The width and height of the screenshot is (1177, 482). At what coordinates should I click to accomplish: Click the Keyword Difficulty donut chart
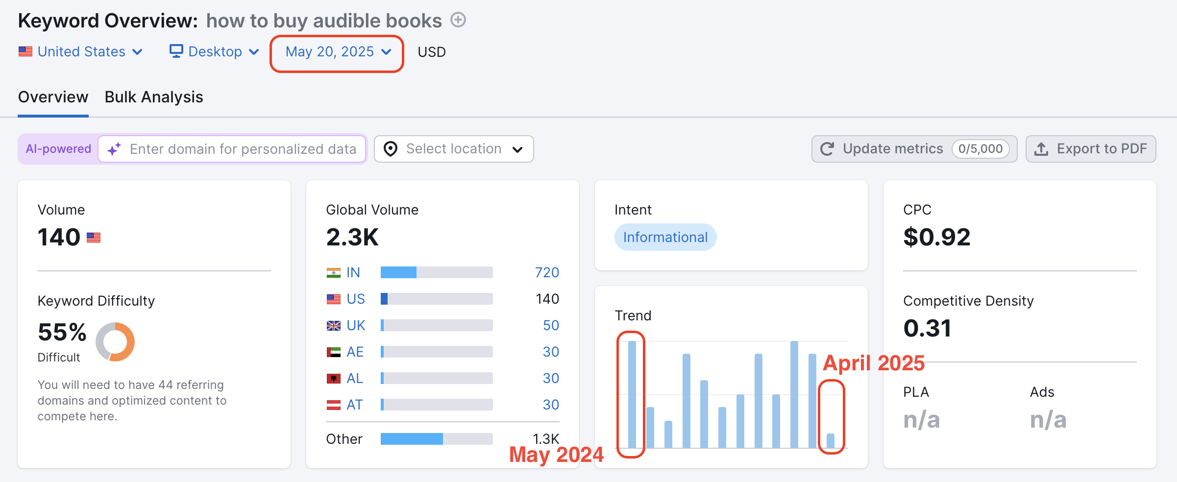tap(115, 341)
